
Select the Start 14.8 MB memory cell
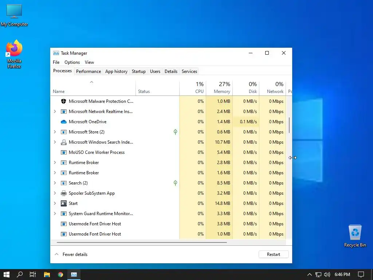(219, 203)
